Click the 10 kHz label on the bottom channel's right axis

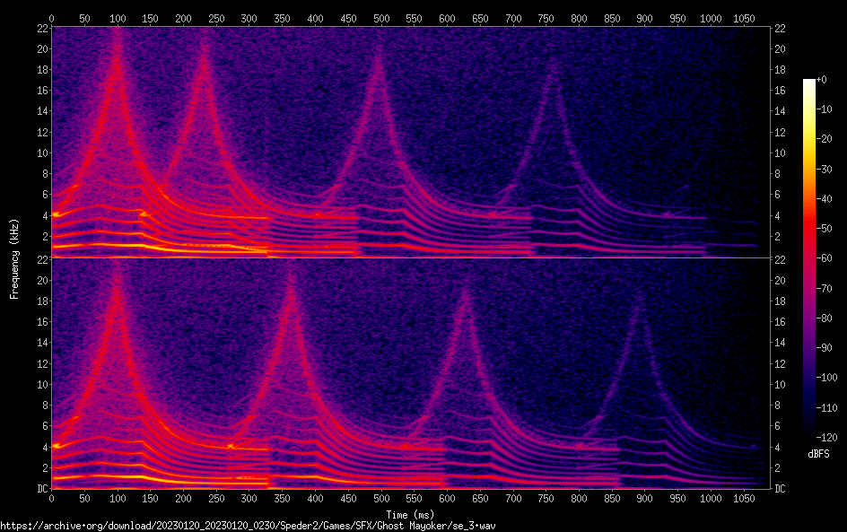(780, 384)
